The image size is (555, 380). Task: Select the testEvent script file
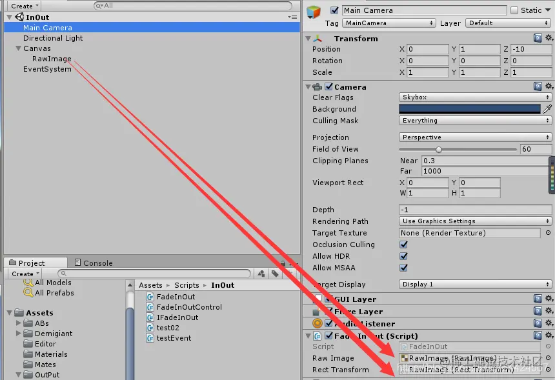(x=169, y=338)
